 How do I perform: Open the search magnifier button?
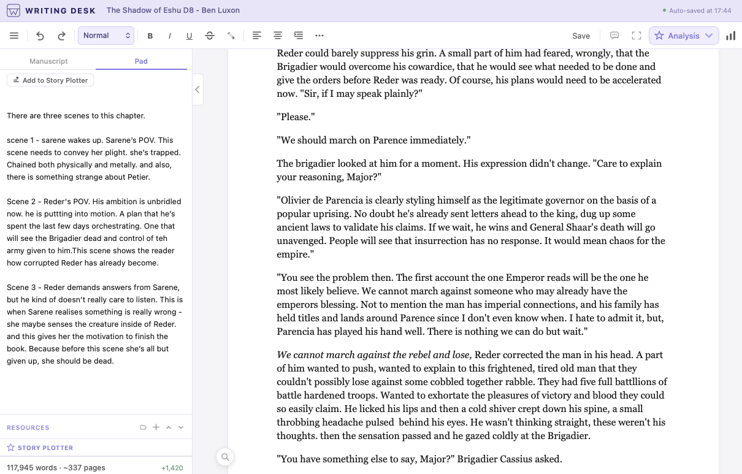[225, 457]
